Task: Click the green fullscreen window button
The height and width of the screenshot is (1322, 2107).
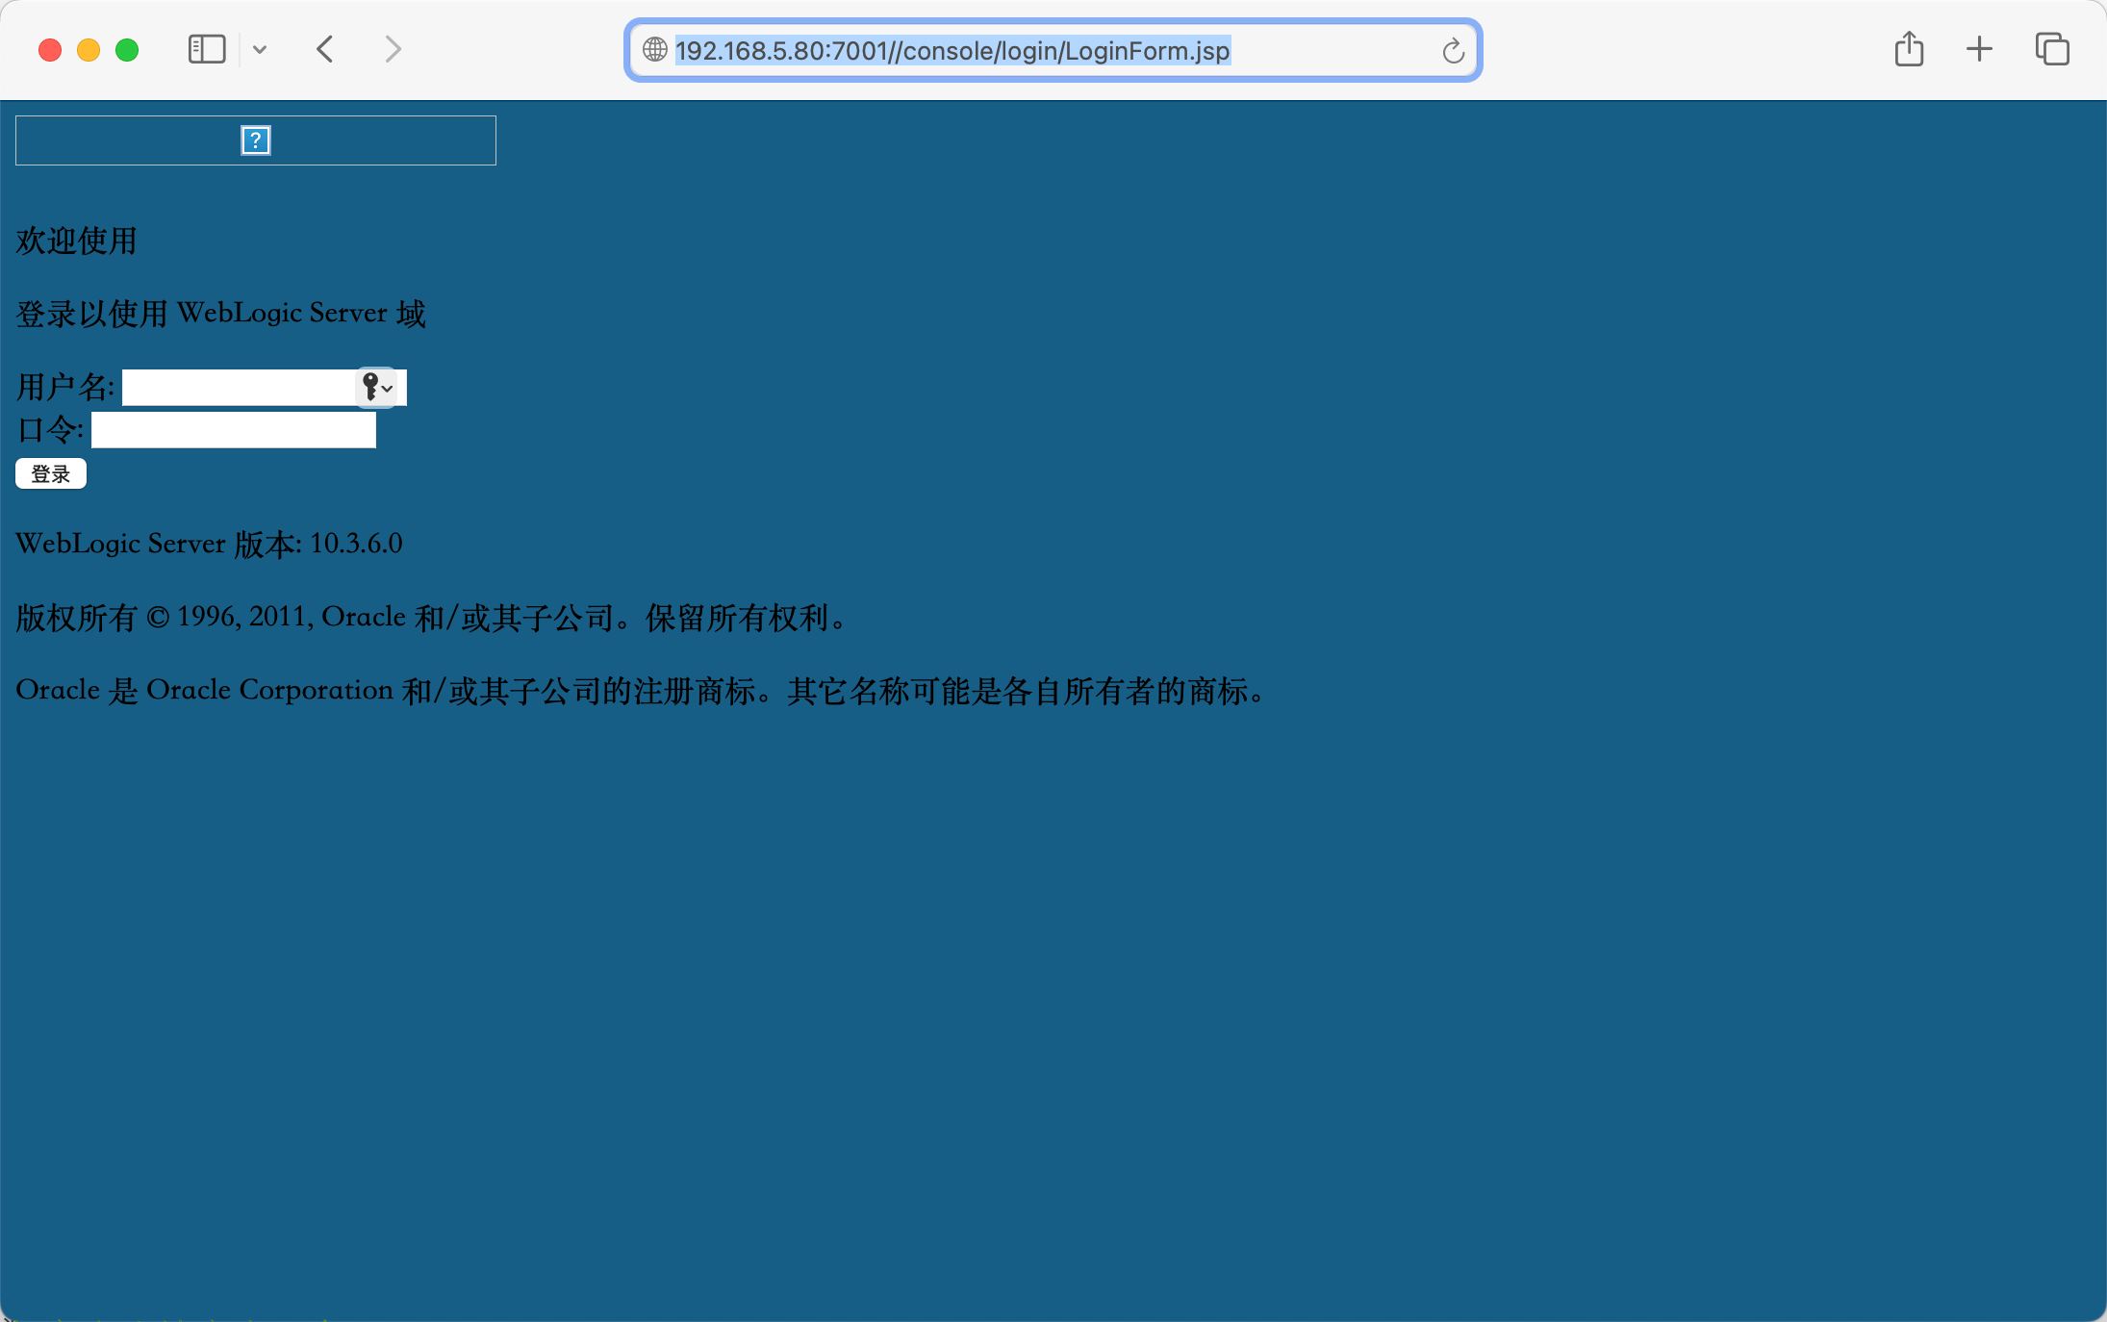Action: tap(127, 50)
